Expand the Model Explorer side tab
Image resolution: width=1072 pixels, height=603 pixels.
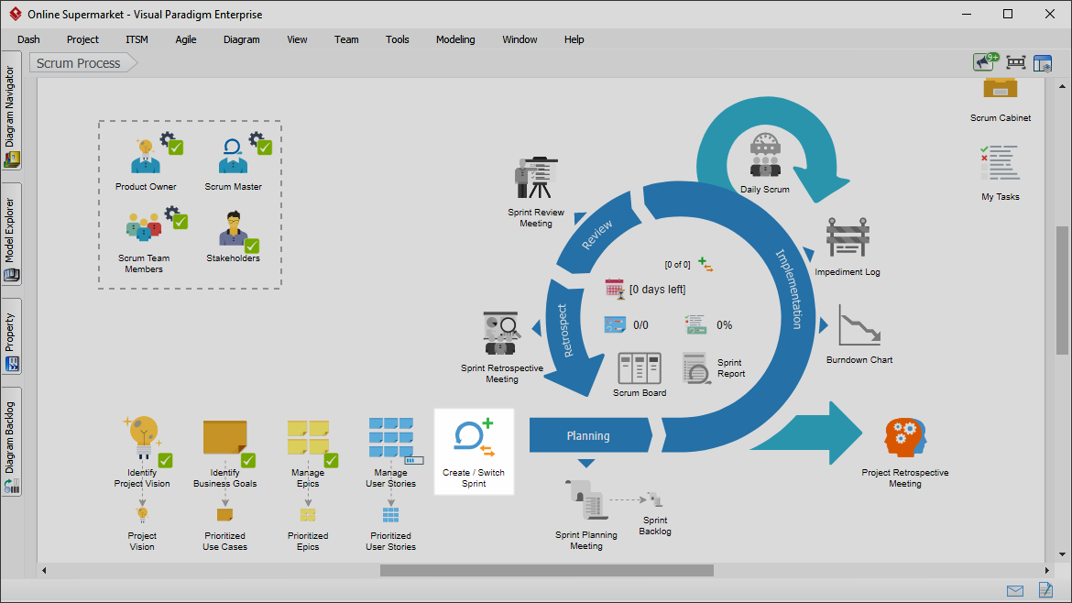pos(11,235)
